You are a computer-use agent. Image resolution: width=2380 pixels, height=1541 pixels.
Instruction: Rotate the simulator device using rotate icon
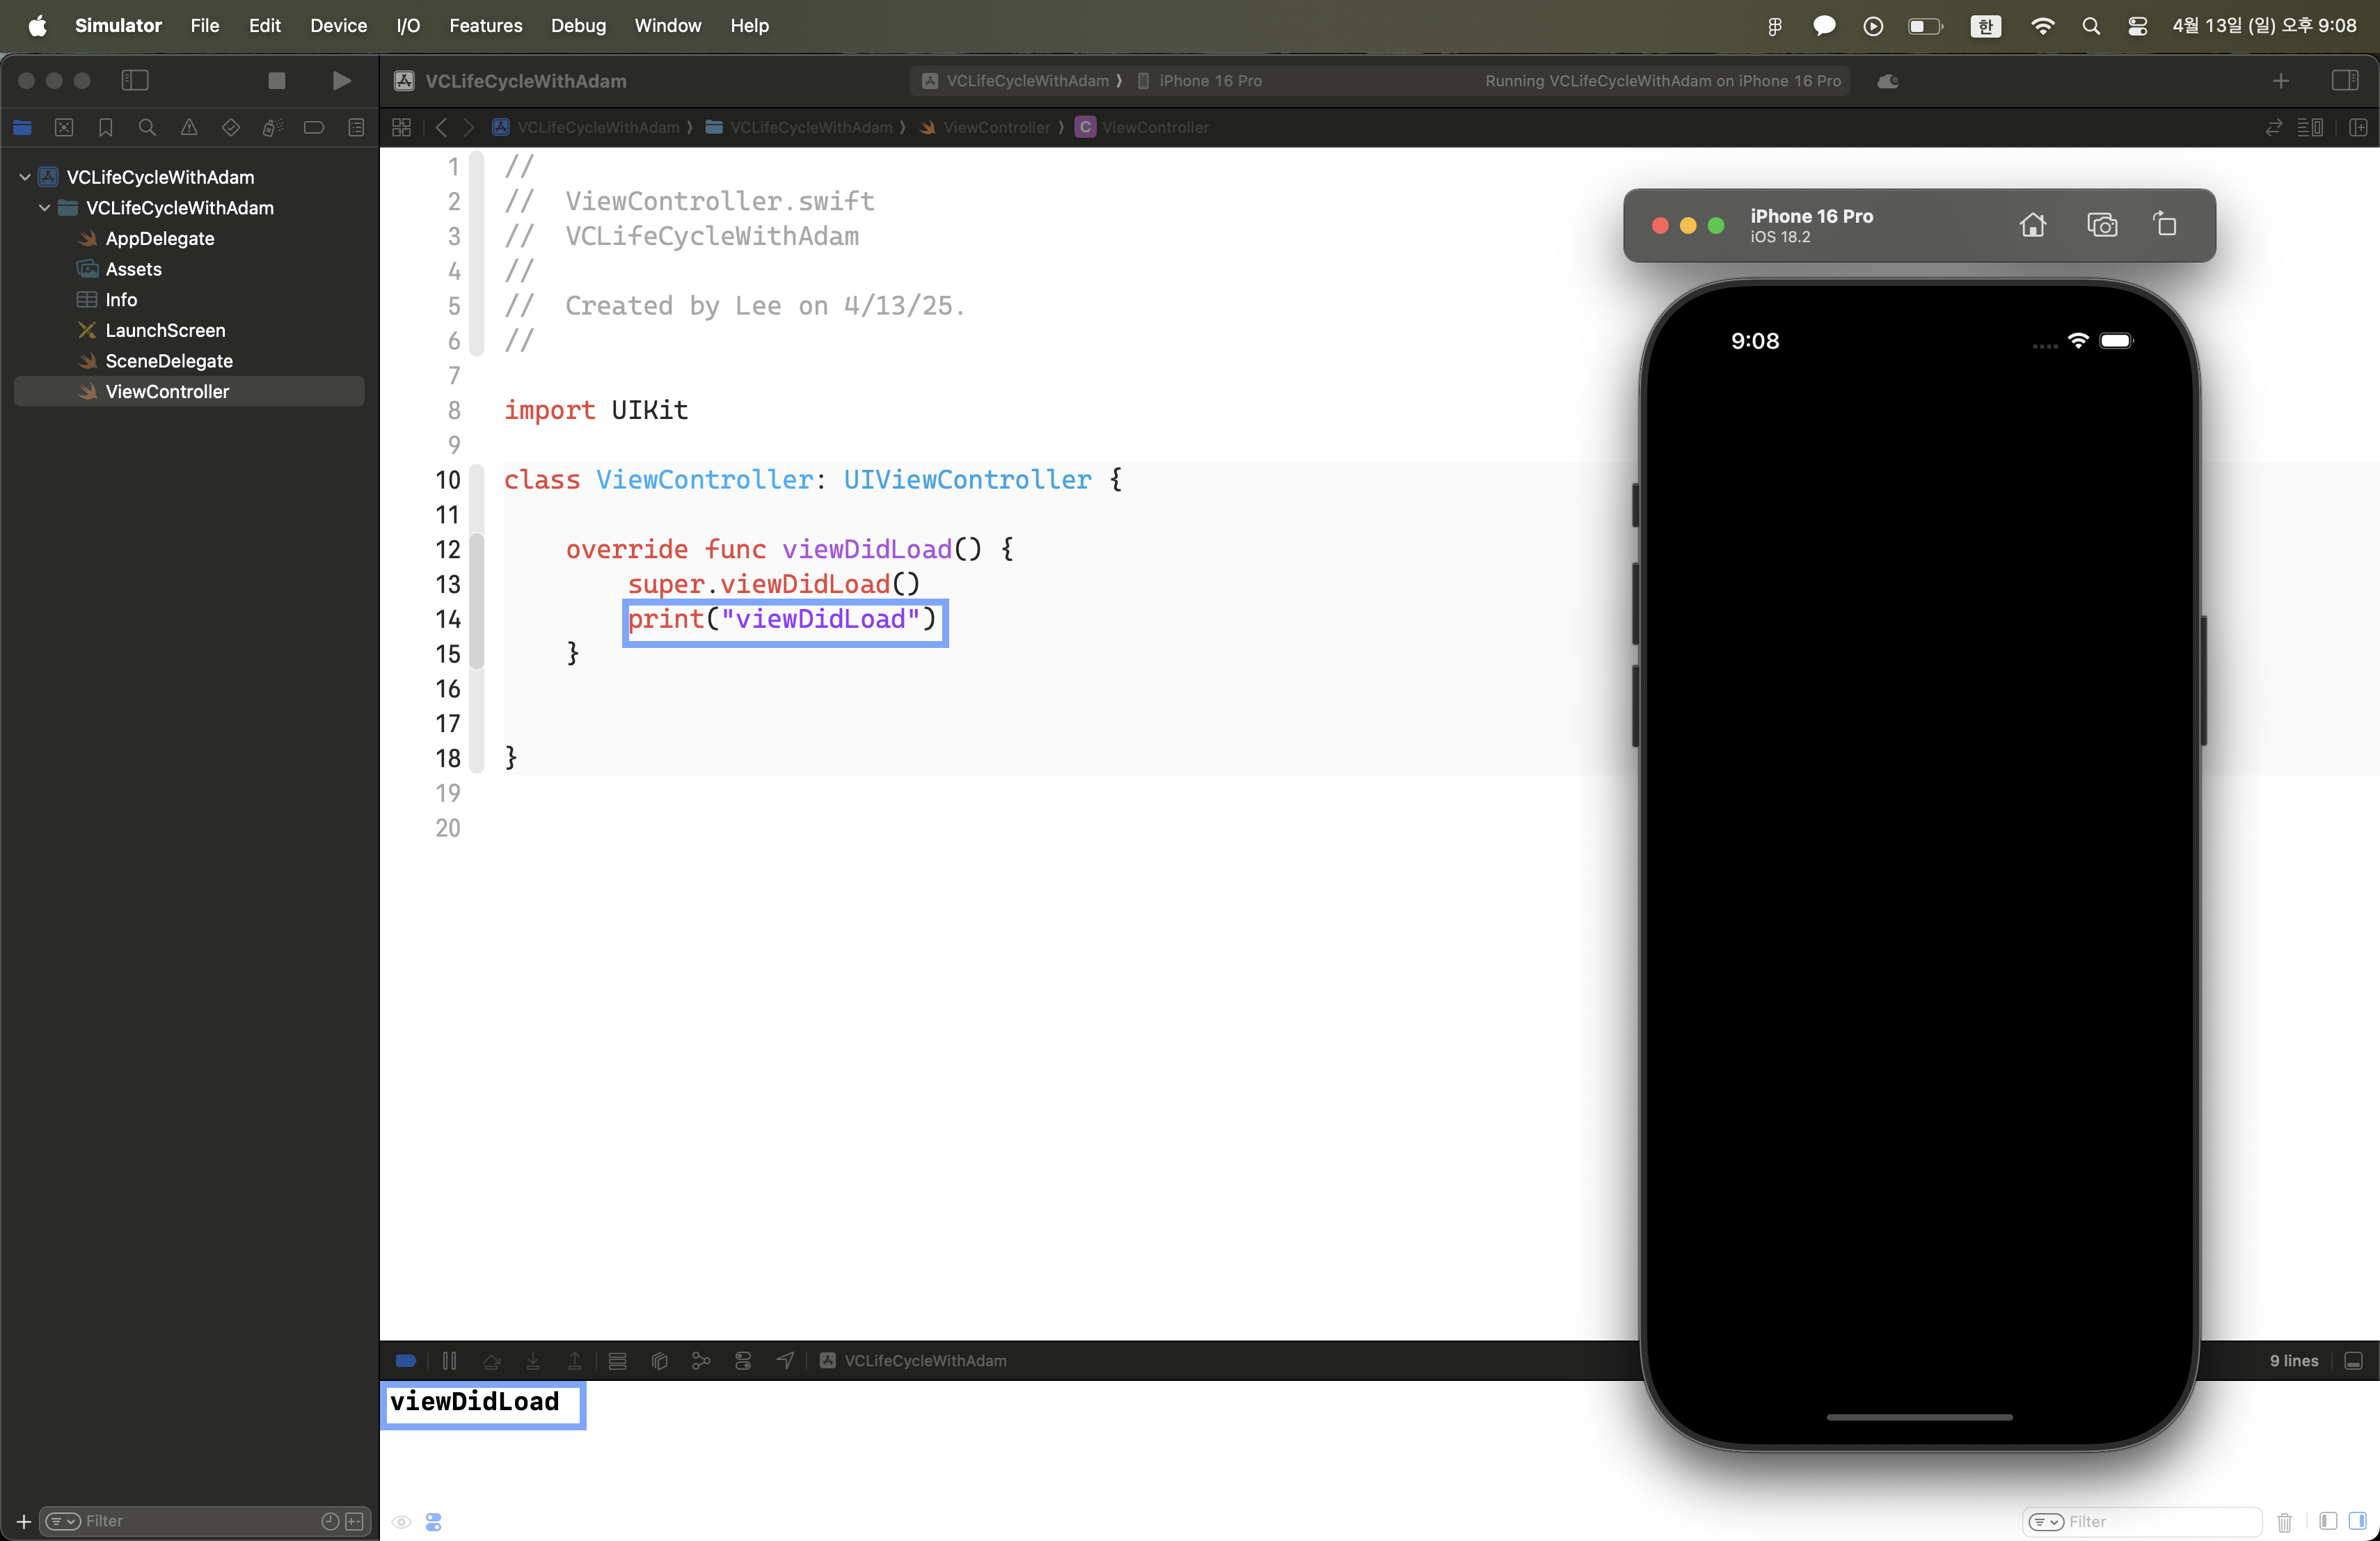coord(2165,225)
